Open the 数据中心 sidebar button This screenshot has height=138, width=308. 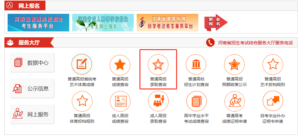click(32, 63)
